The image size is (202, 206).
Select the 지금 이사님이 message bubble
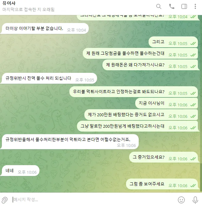[x=166, y=103]
